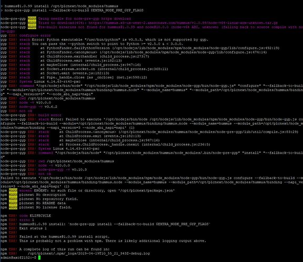303x262 pixels.
Task: Click the yellow WARN badge beside 'No license field.'
Action: [13, 208]
